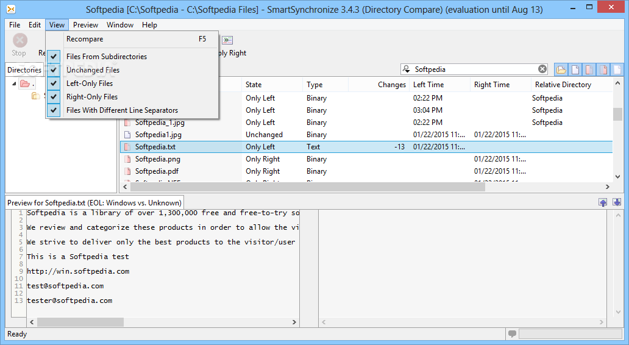Click preview line This is a Softpedia test

coord(78,257)
